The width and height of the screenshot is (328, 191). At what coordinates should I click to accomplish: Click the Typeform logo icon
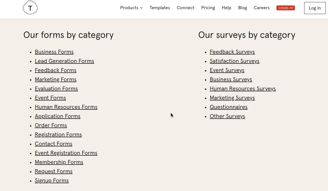pyautogui.click(x=30, y=7)
